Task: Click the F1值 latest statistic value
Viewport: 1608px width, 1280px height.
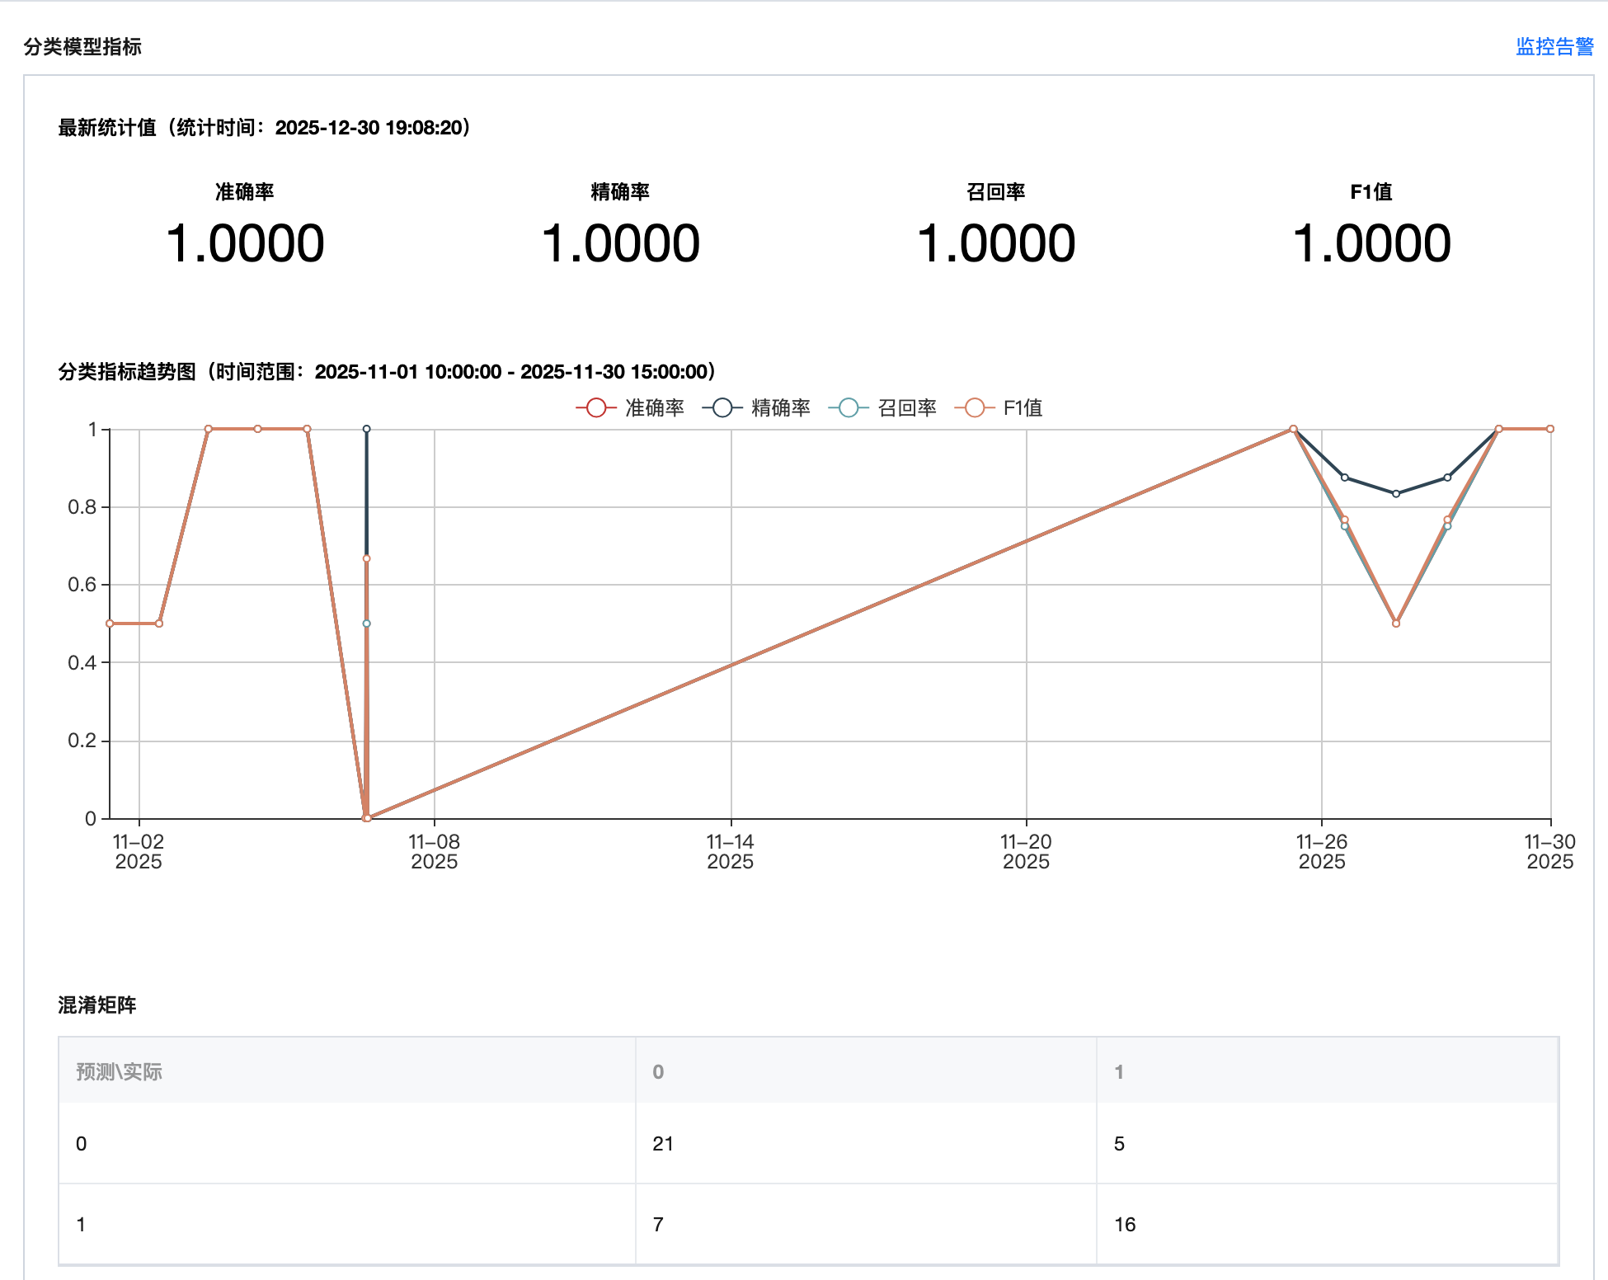Action: pyautogui.click(x=1371, y=243)
